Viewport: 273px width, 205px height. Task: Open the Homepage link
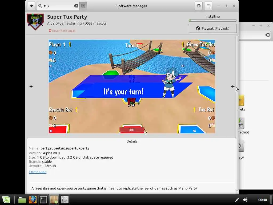click(38, 172)
